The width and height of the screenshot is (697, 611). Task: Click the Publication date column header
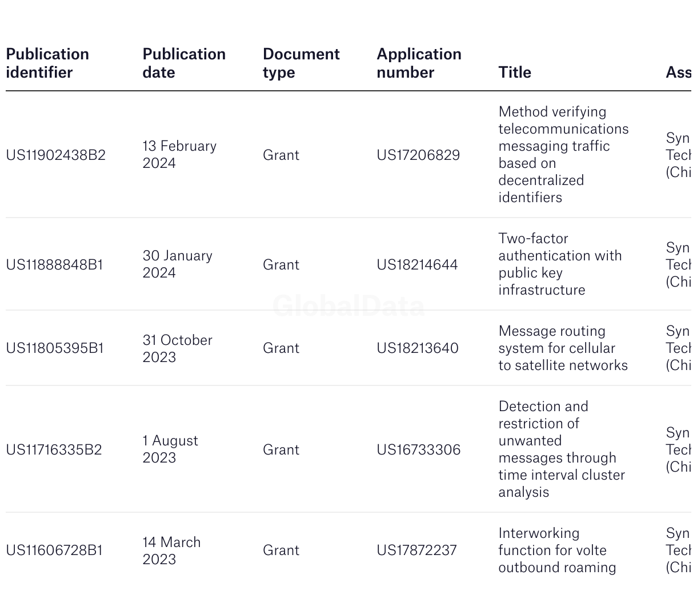(184, 63)
